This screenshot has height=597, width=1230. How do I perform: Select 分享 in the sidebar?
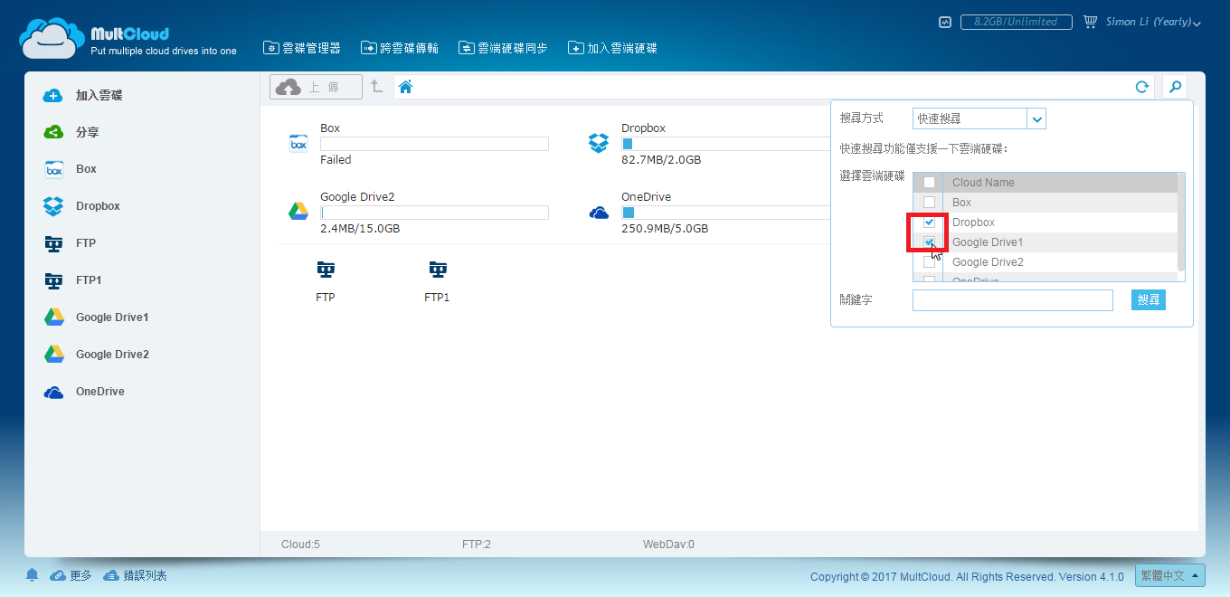coord(71,132)
